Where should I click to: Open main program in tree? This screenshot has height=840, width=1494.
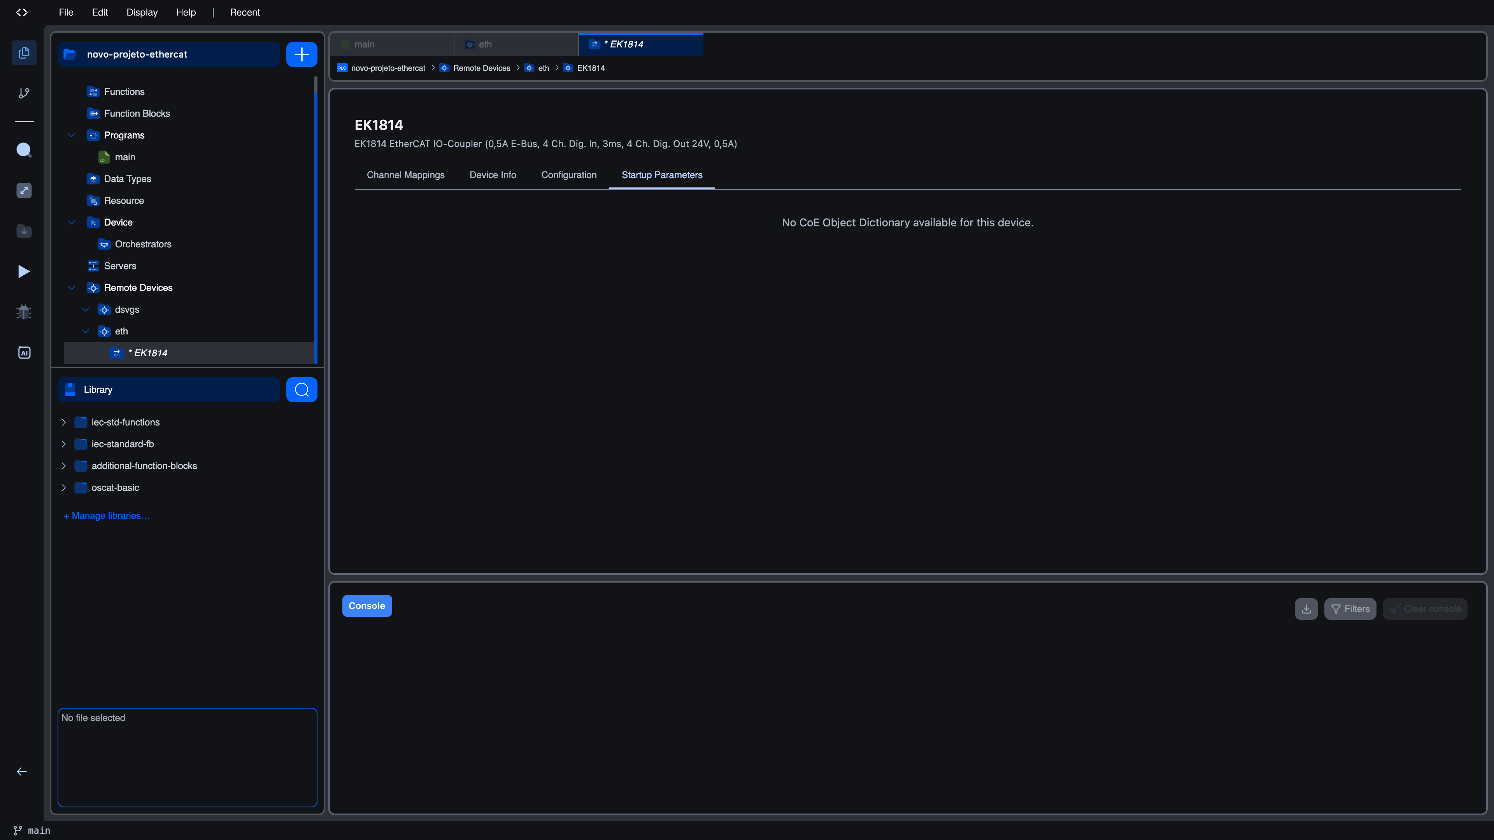[124, 157]
